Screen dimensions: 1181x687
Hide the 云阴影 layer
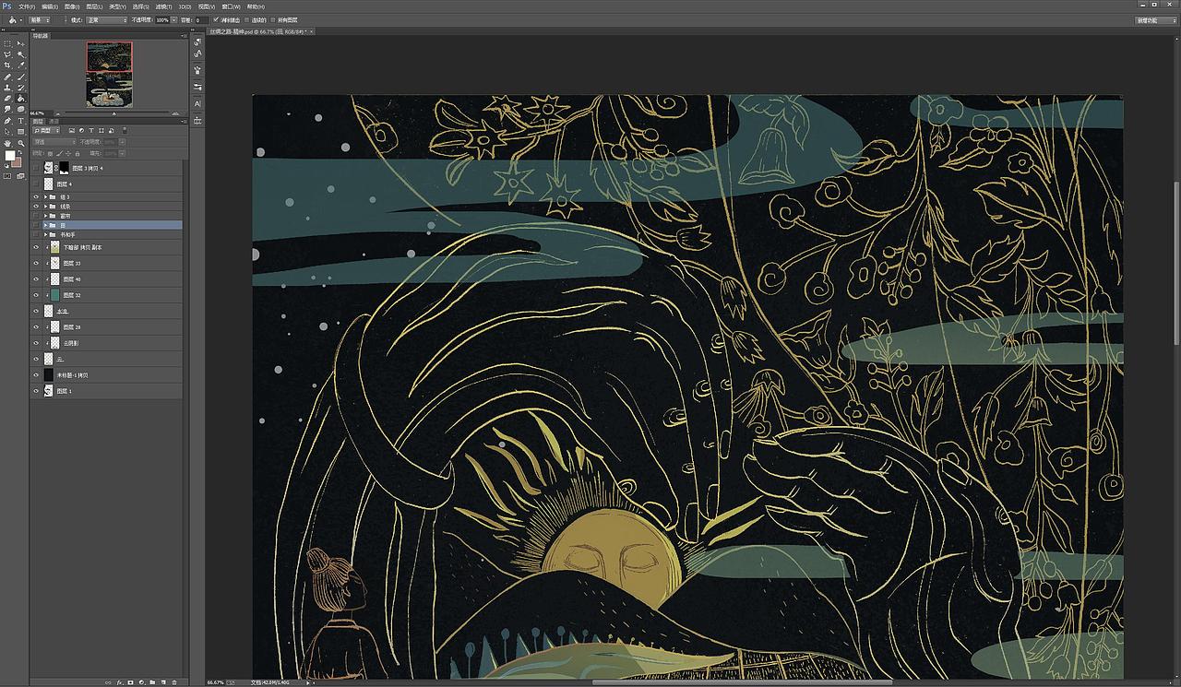(x=36, y=343)
